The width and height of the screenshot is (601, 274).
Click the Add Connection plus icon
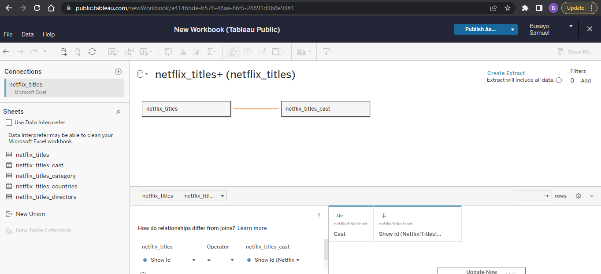pos(118,72)
